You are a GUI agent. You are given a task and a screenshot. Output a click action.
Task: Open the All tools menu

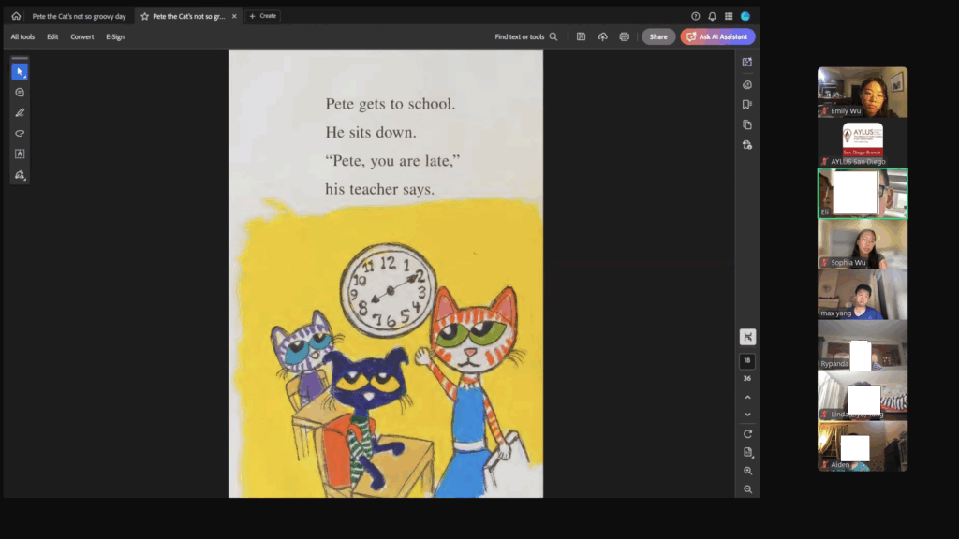[22, 36]
